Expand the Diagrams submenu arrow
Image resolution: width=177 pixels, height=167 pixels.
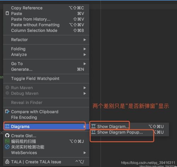point(84,127)
